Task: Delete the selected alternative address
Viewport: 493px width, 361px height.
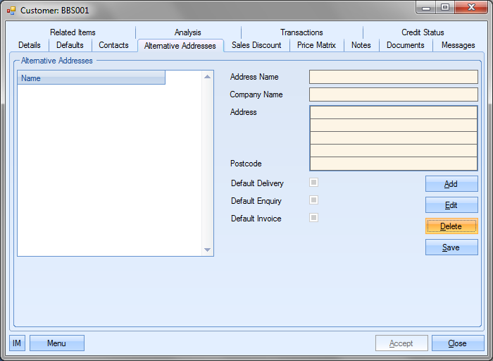Action: tap(451, 226)
